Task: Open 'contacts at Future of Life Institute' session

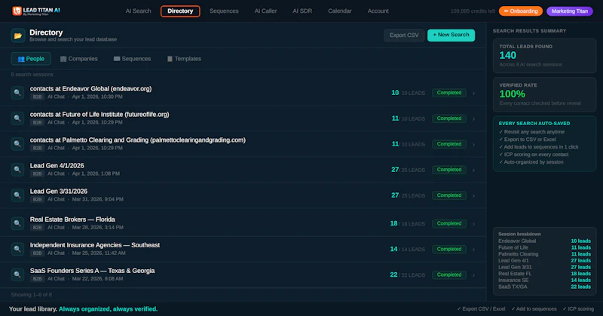Action: (99, 115)
